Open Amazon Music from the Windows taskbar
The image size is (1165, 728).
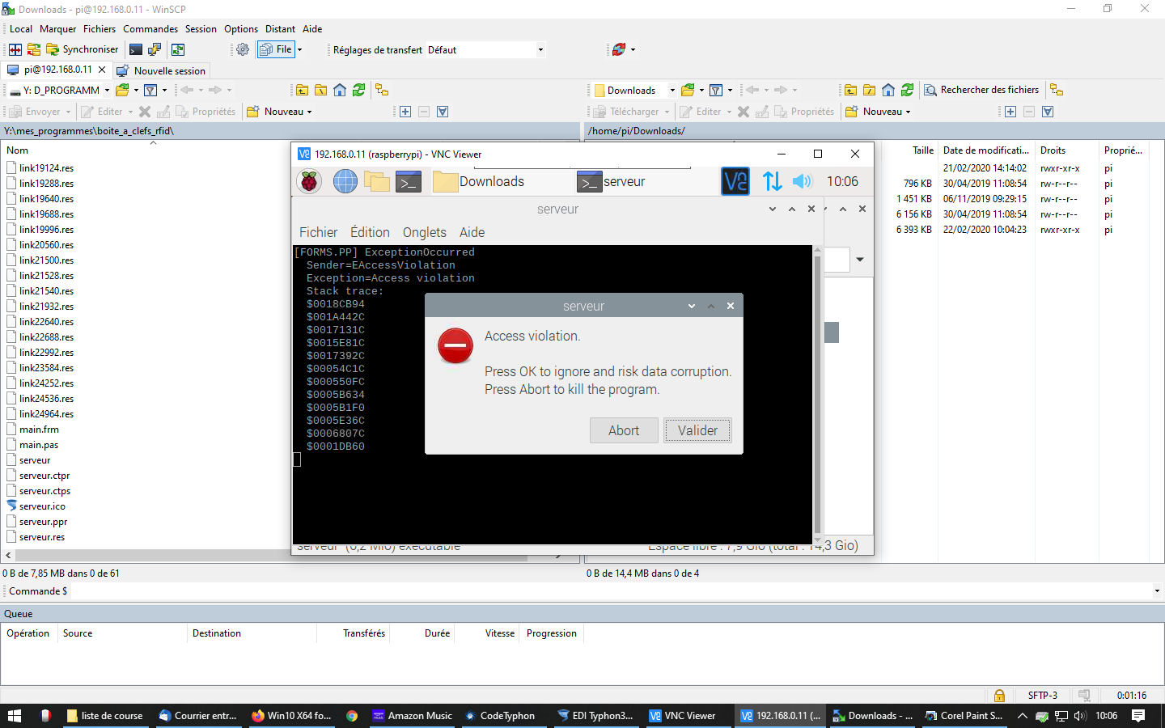tap(412, 716)
